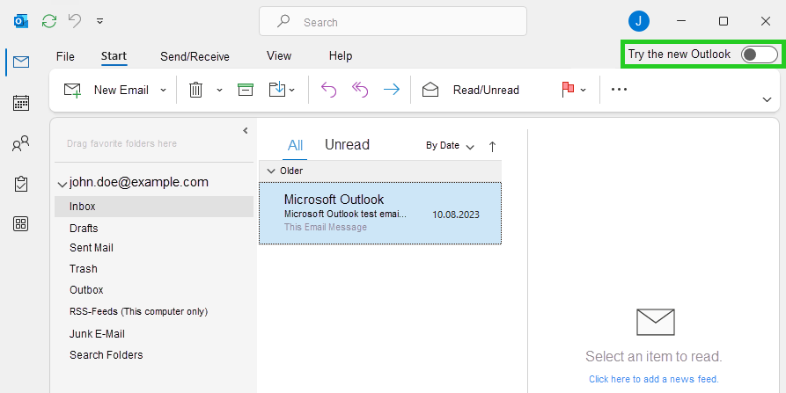This screenshot has height=393, width=786.
Task: Click the Delete trash can icon
Action: [196, 90]
